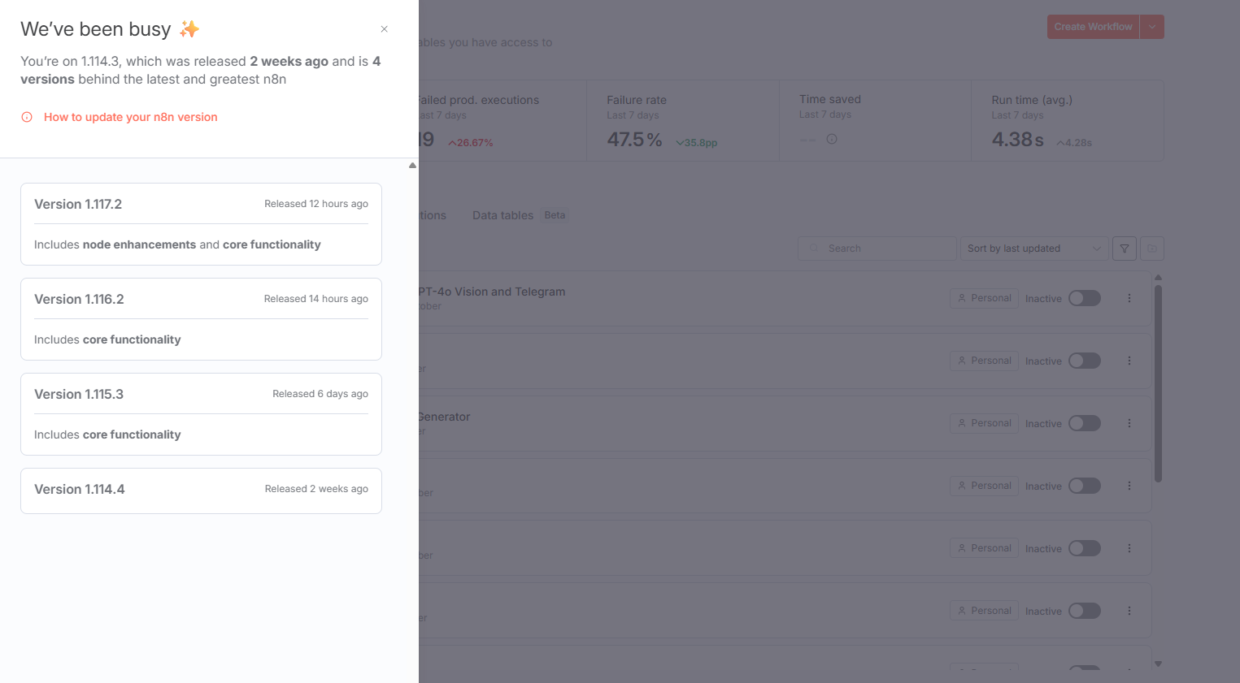This screenshot has width=1240, height=683.
Task: Open How to update your n8n version link
Action: 130,117
